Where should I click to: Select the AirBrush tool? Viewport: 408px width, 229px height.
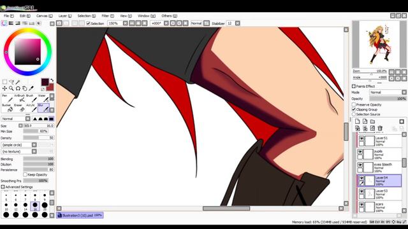[19, 99]
